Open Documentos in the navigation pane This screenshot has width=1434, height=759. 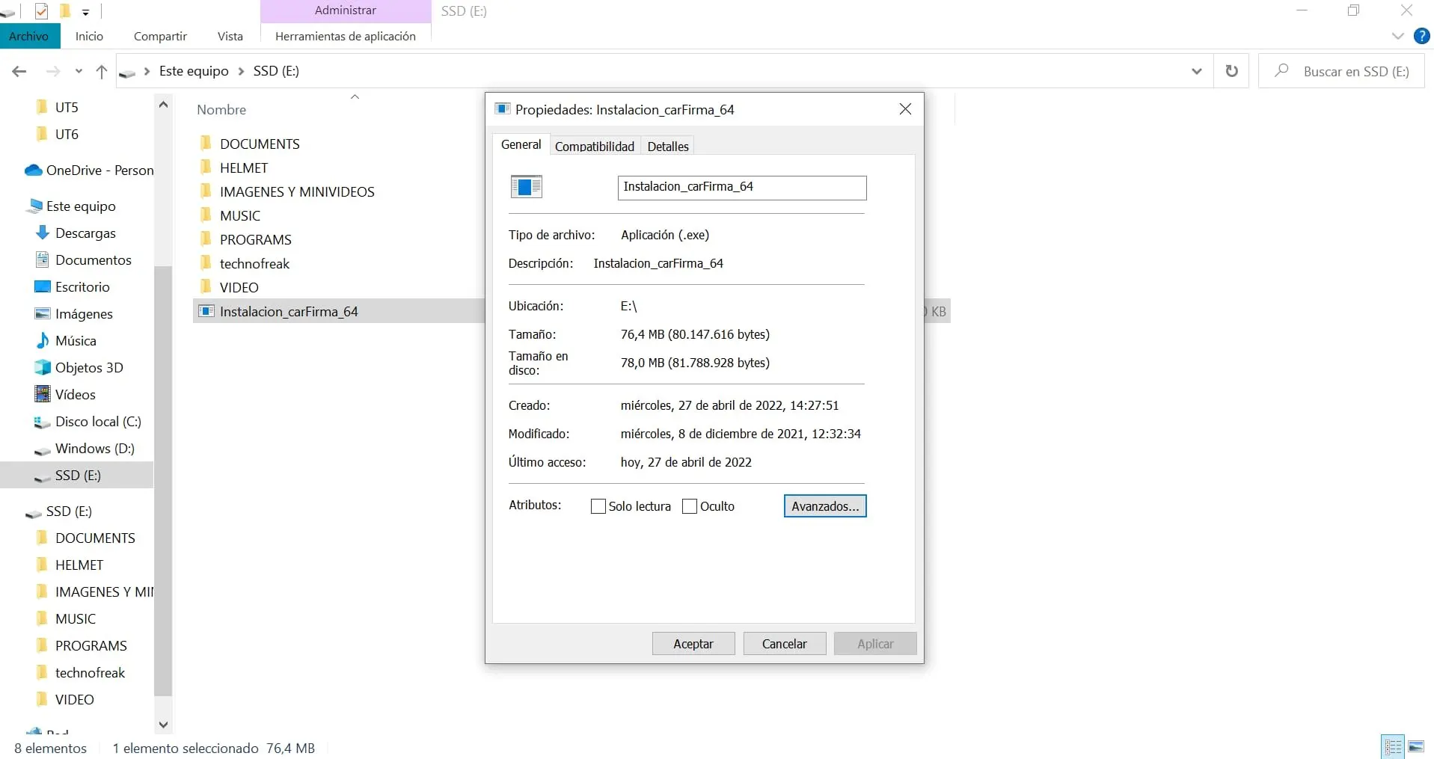coord(83,260)
